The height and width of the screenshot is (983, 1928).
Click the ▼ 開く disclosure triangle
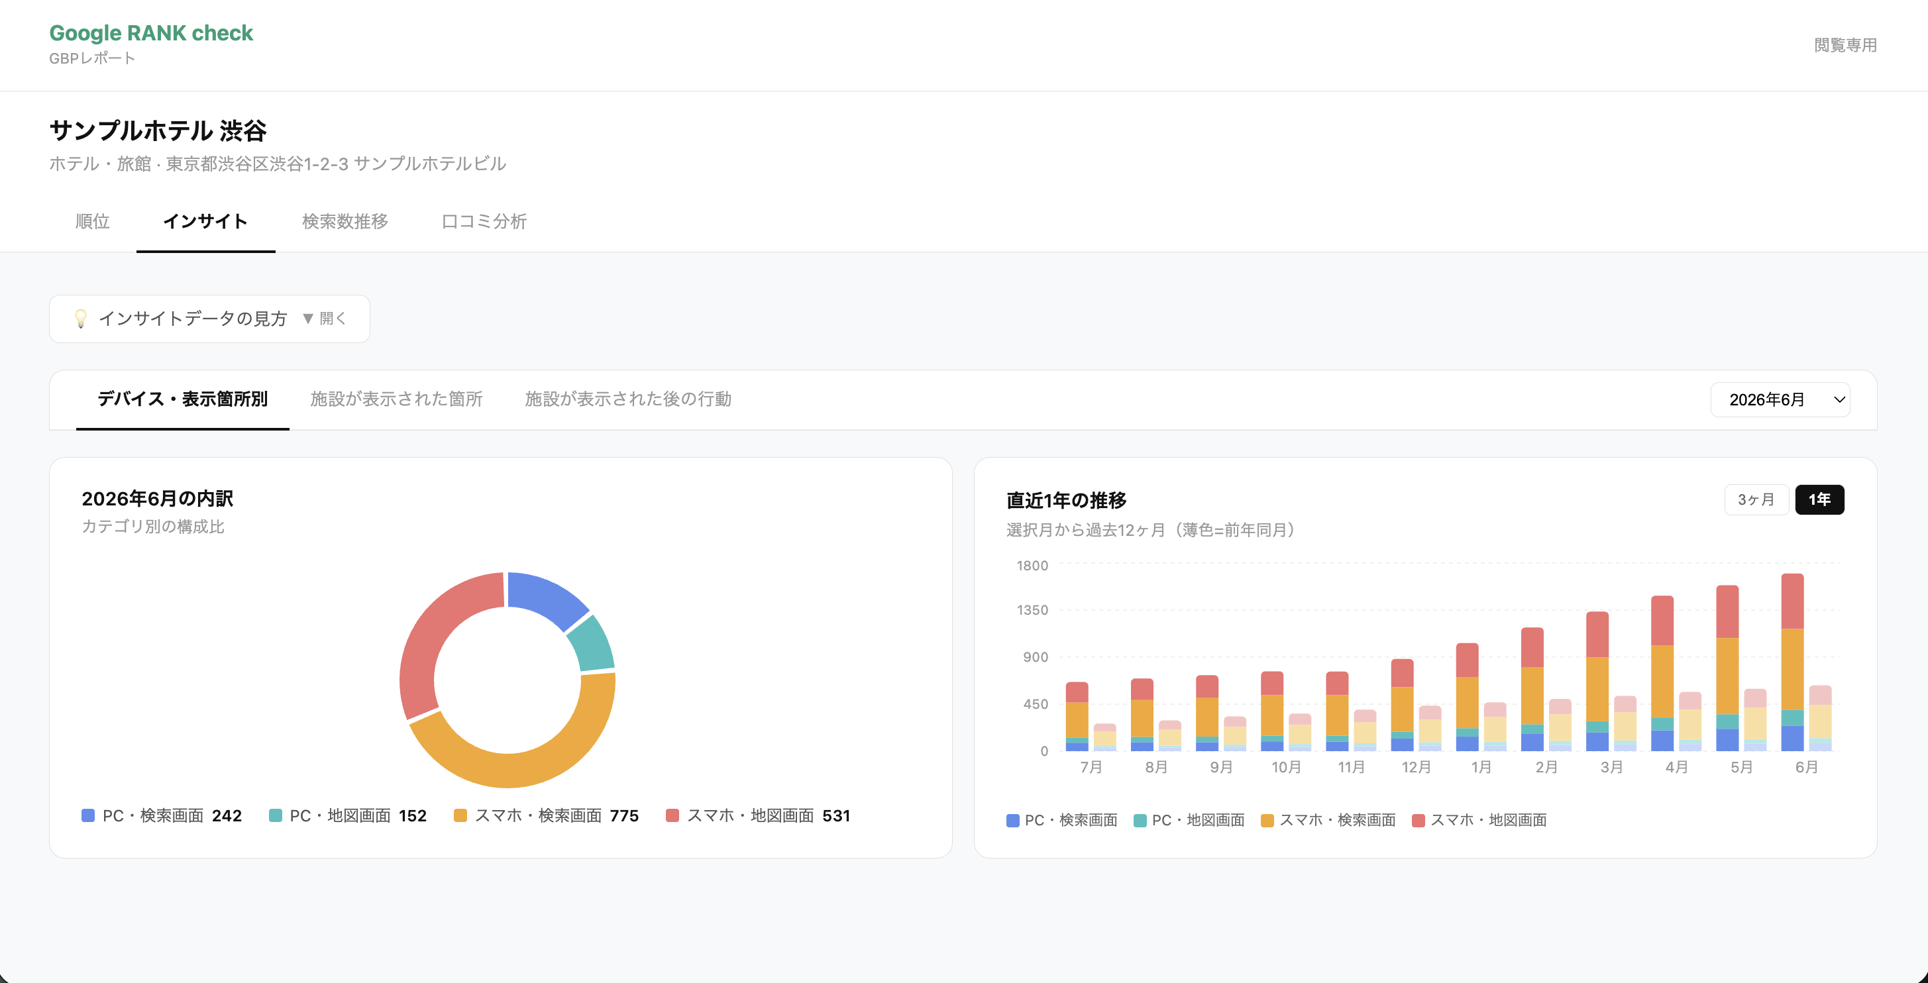[324, 319]
